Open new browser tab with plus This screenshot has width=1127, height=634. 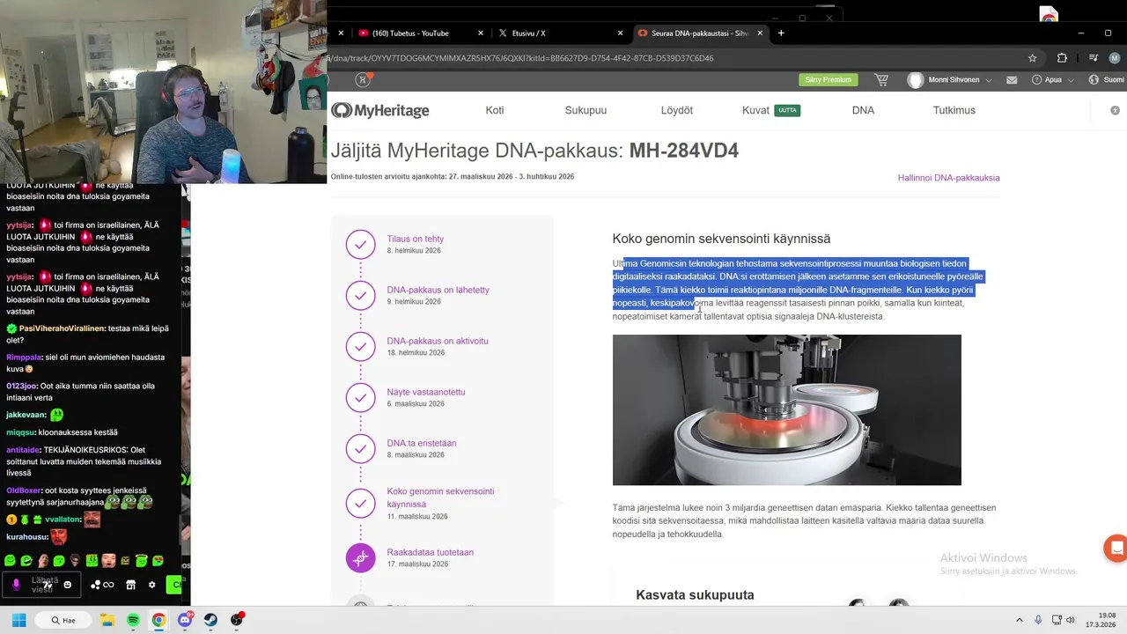click(x=781, y=33)
